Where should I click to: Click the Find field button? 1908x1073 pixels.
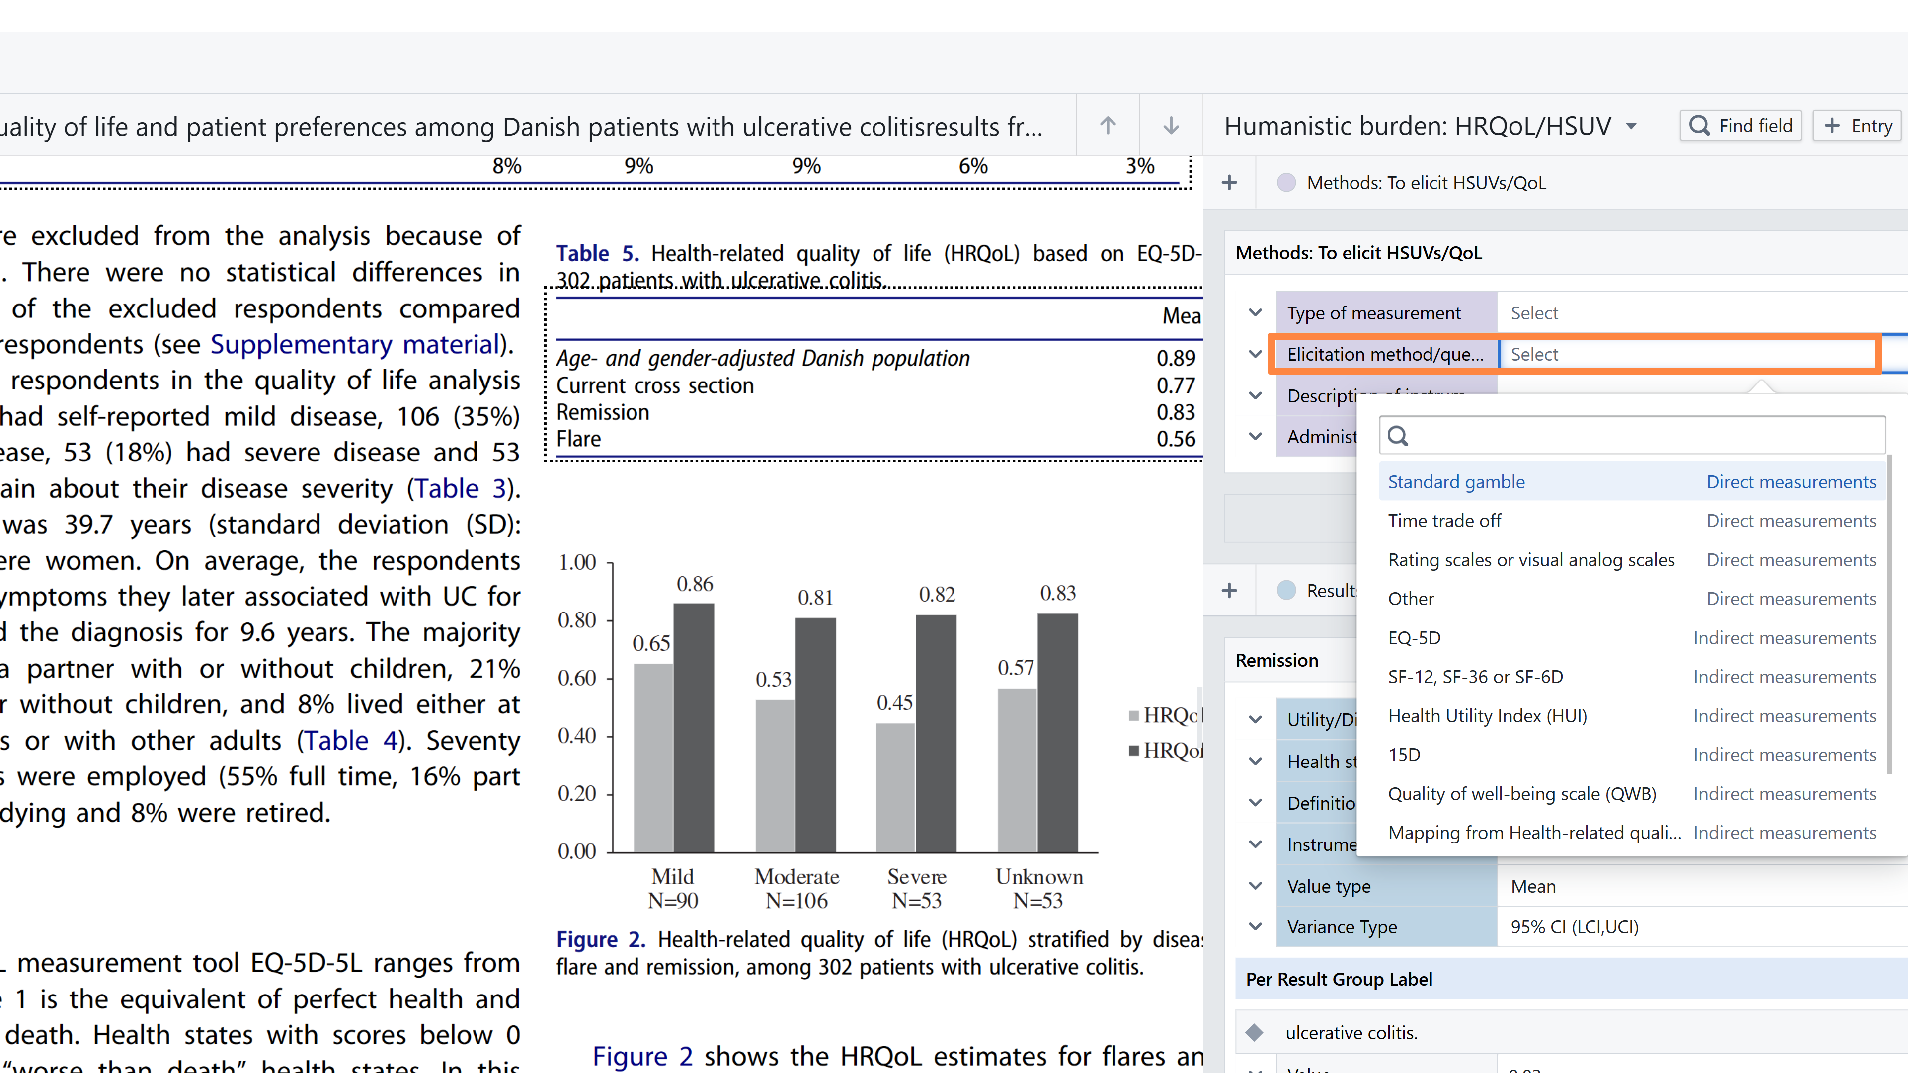coord(1741,125)
